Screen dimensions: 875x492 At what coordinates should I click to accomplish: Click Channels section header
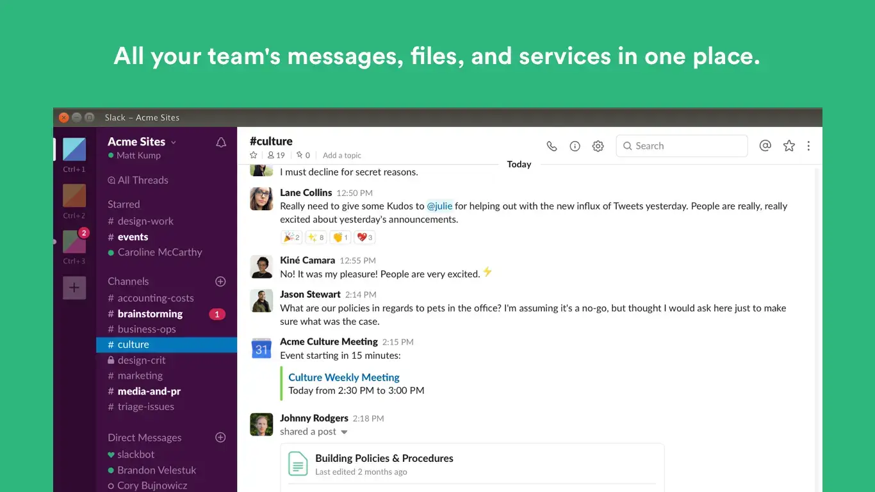[x=128, y=281]
